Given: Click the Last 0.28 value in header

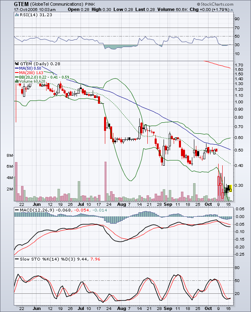Looking at the screenshot, I should point(145,10).
